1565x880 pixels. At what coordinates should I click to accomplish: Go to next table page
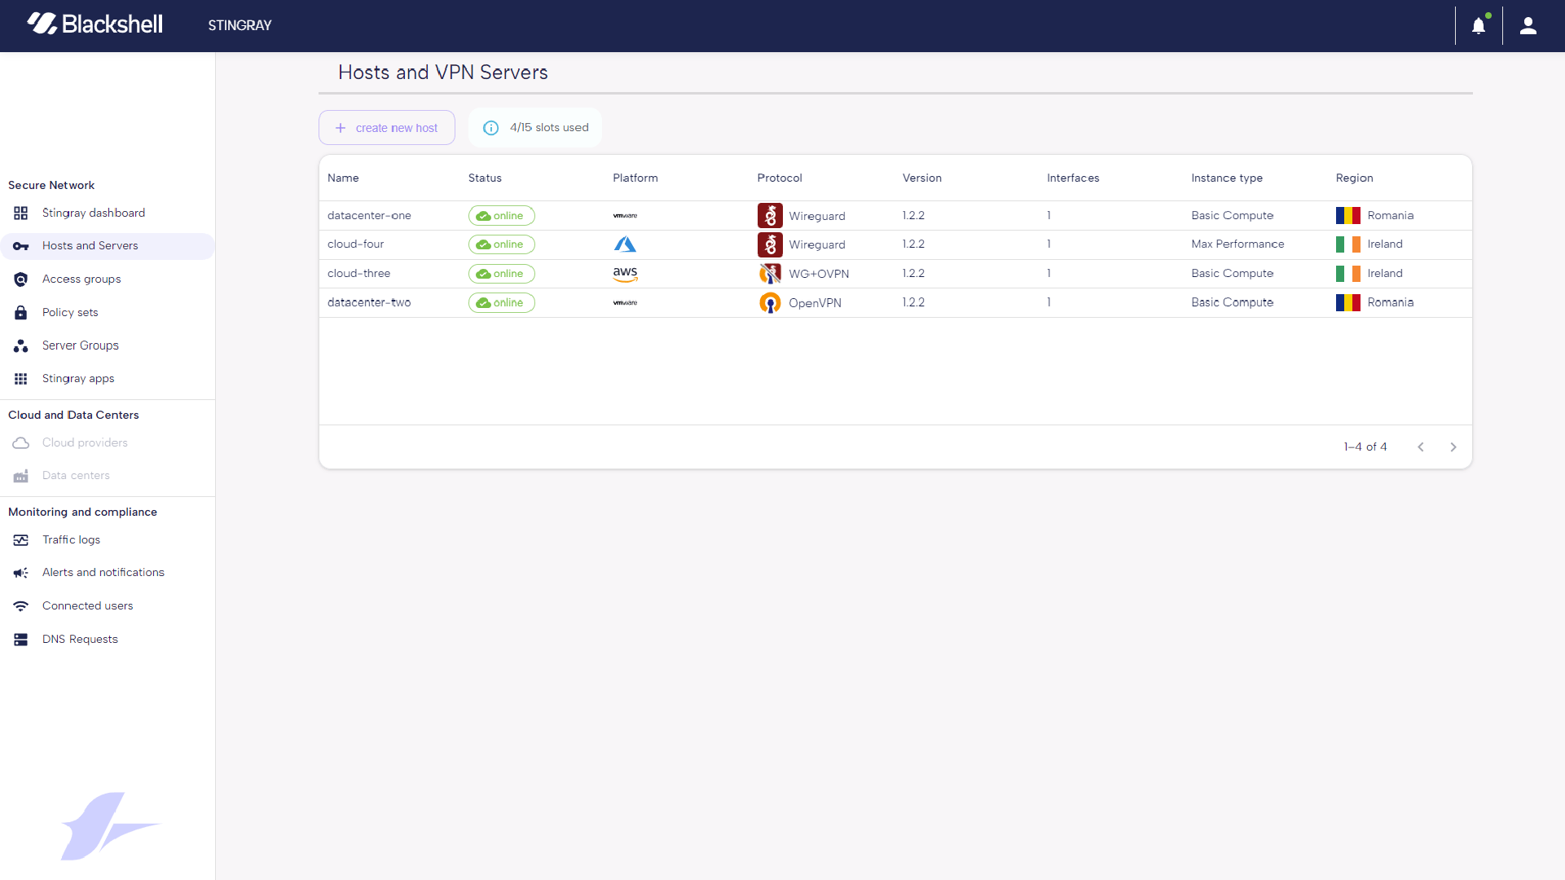point(1453,447)
